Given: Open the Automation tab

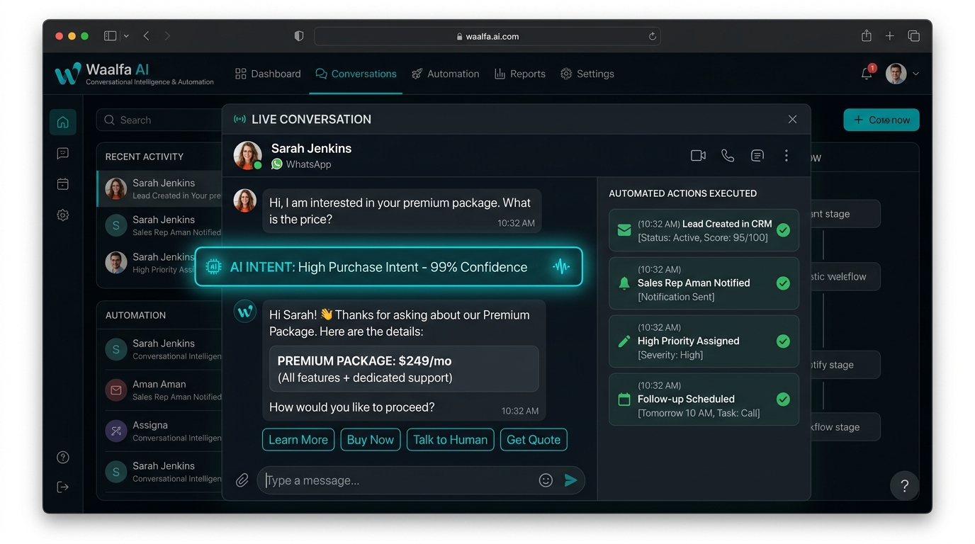Looking at the screenshot, I should pyautogui.click(x=445, y=74).
